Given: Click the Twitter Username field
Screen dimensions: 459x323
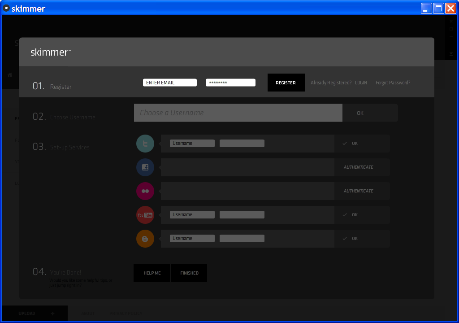Looking at the screenshot, I should tap(192, 143).
